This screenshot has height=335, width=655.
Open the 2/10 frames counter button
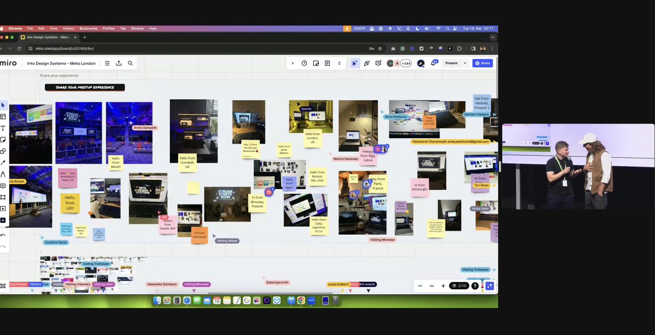459,285
